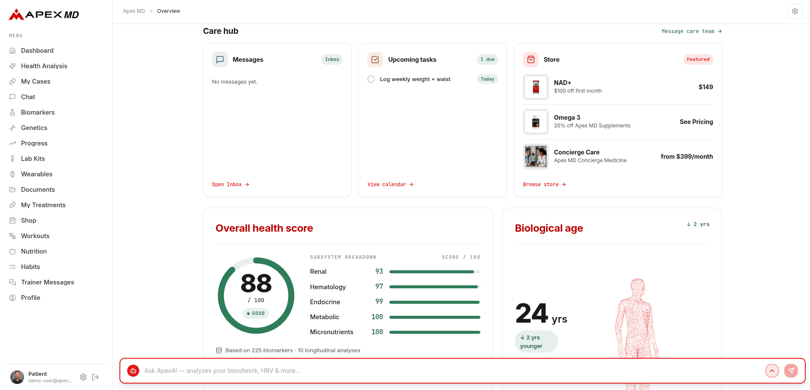Viewport: 810px width, 390px height.
Task: Click the Trainer Messages icon
Action: tap(12, 282)
